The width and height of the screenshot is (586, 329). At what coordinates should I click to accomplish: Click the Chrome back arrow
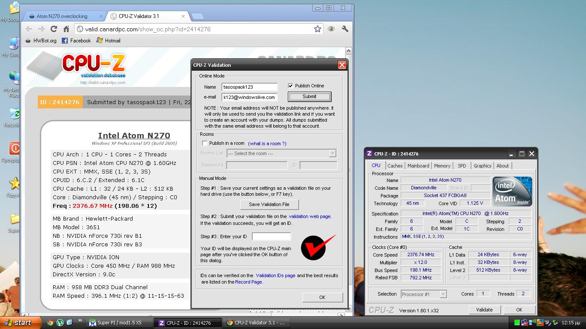click(x=29, y=29)
